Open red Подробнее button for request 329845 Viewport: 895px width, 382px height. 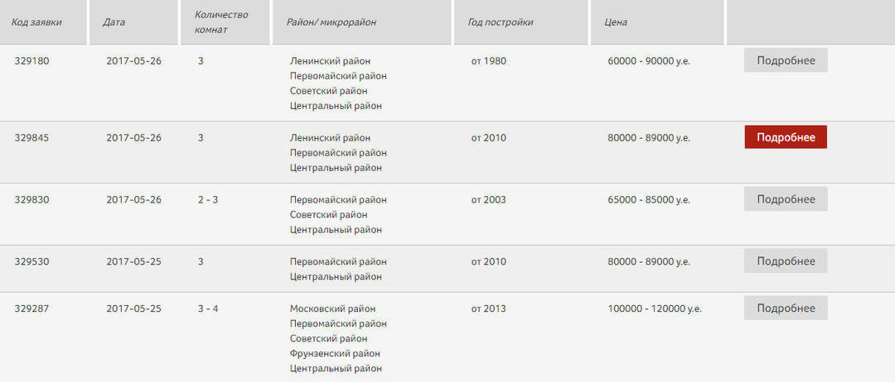tap(786, 137)
